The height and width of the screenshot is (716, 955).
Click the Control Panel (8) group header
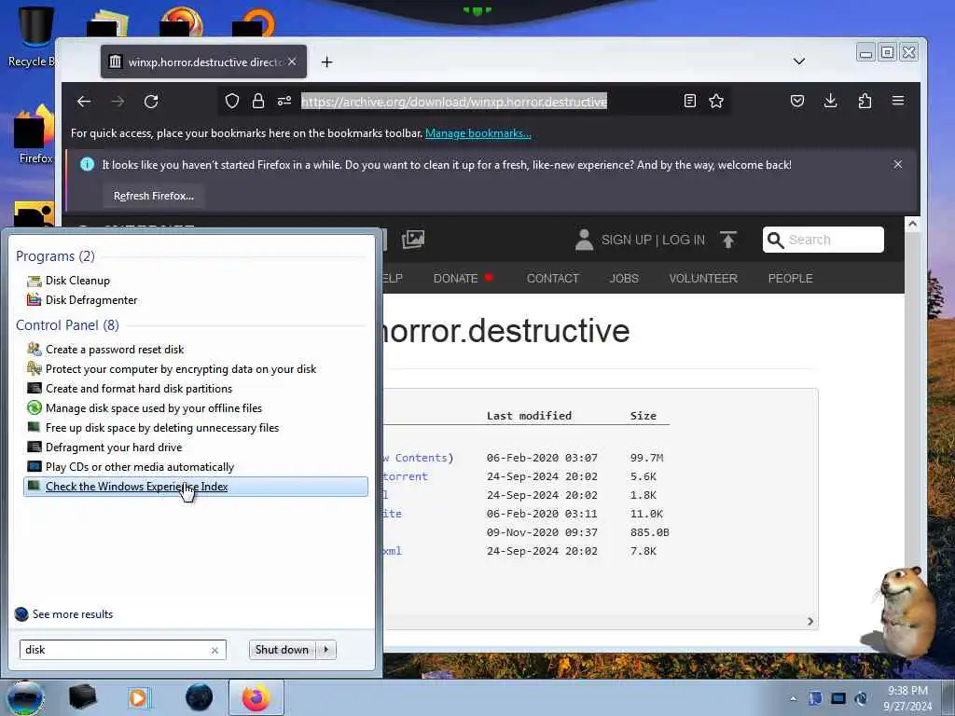click(67, 325)
